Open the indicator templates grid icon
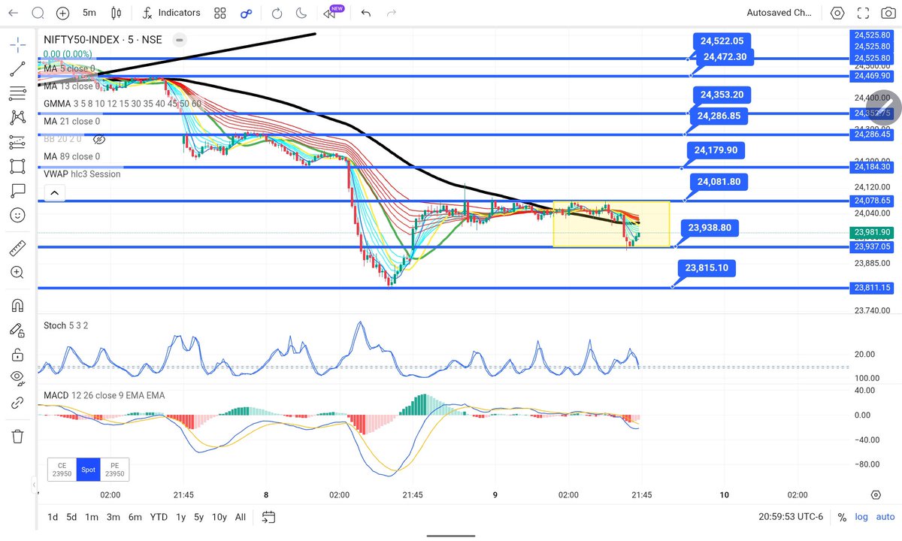The width and height of the screenshot is (902, 541). tap(219, 13)
